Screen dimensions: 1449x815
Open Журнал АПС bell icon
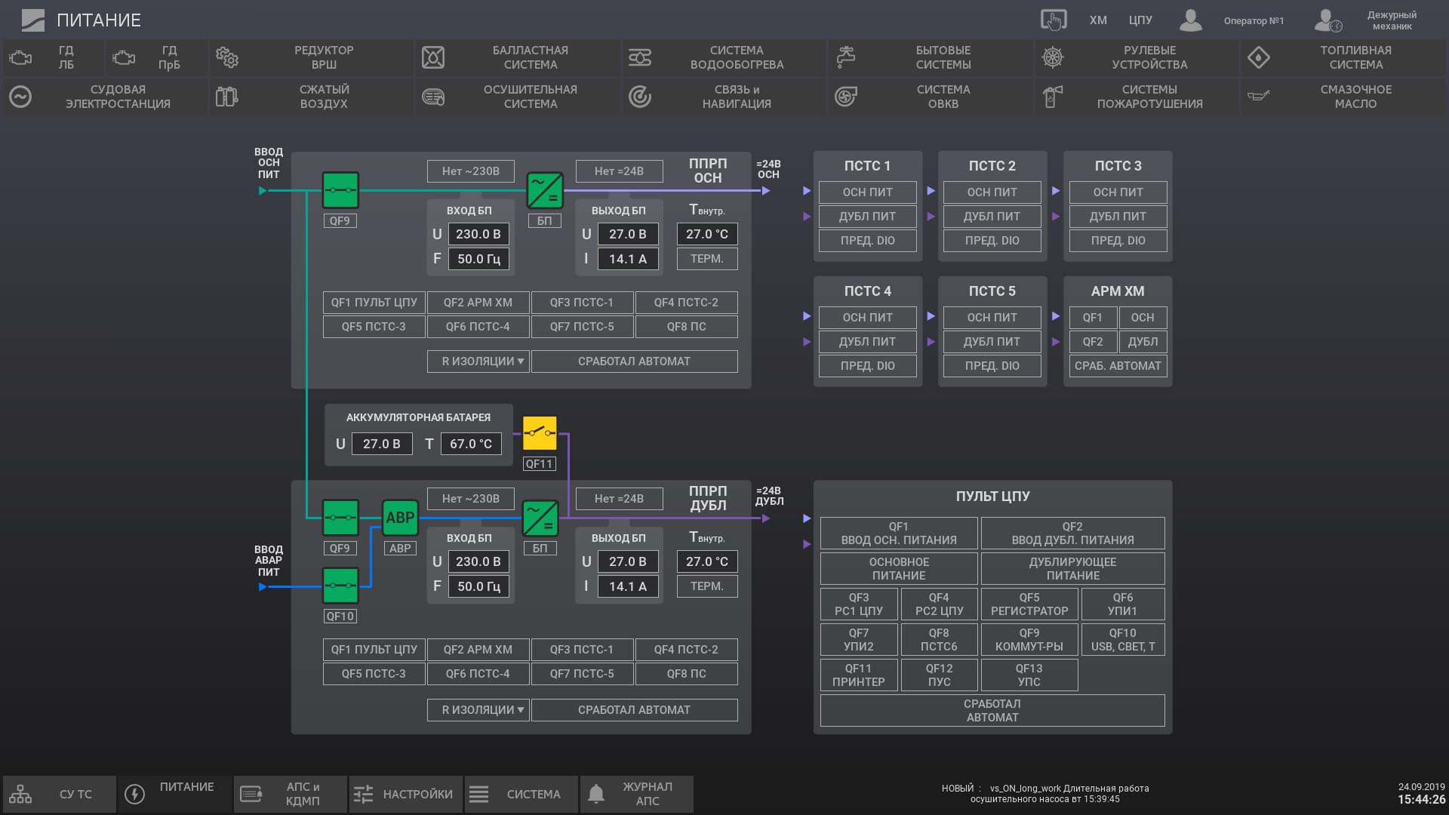[596, 794]
